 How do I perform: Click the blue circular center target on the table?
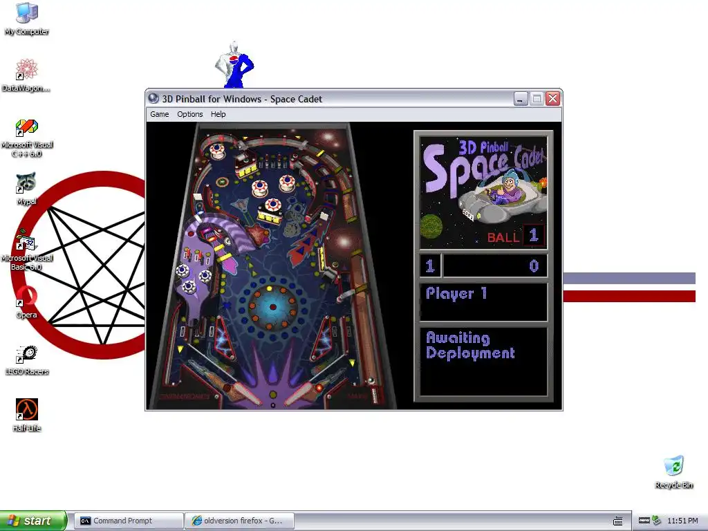(x=272, y=307)
